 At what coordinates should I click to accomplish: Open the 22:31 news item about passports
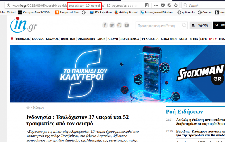pyautogui.click(x=200, y=122)
